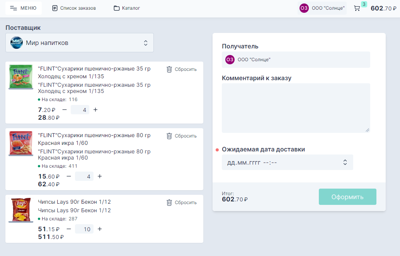Screen dimensions: 400x256
Task: Open the МЕНЮ hamburger menu
Action: point(23,8)
